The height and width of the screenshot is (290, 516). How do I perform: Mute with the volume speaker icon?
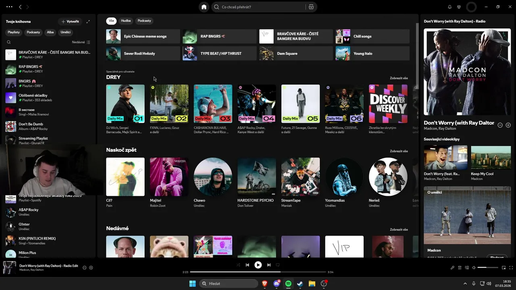click(x=474, y=267)
